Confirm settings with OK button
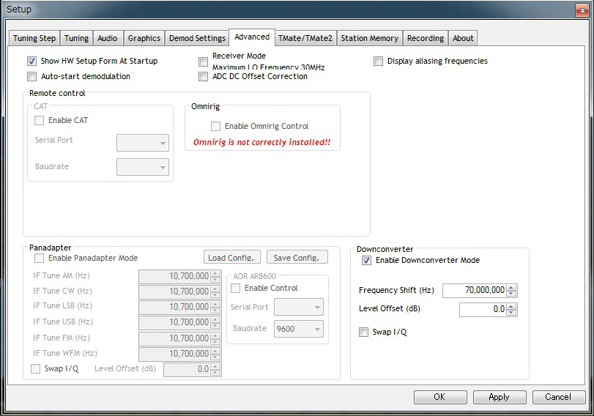 click(439, 397)
